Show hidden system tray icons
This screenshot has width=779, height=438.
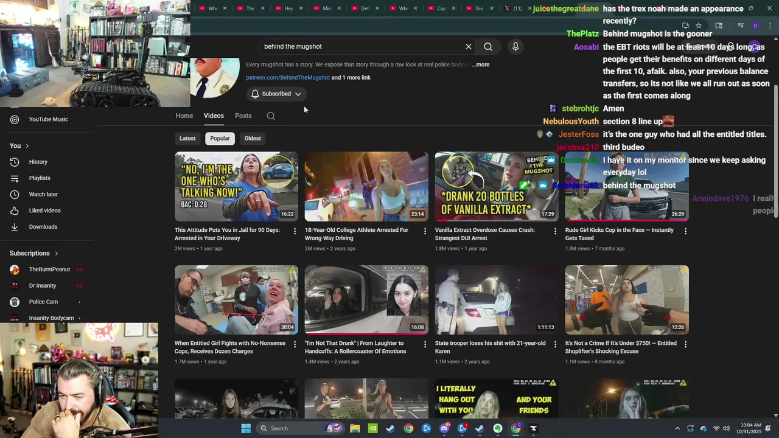[x=677, y=428]
